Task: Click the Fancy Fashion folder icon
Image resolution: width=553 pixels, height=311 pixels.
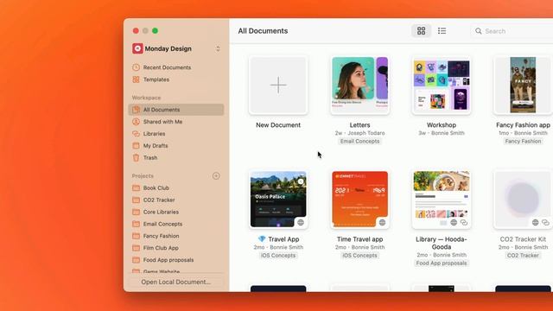Action: 137,236
